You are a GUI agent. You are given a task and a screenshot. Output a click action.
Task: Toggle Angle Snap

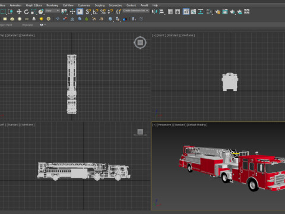point(96,12)
